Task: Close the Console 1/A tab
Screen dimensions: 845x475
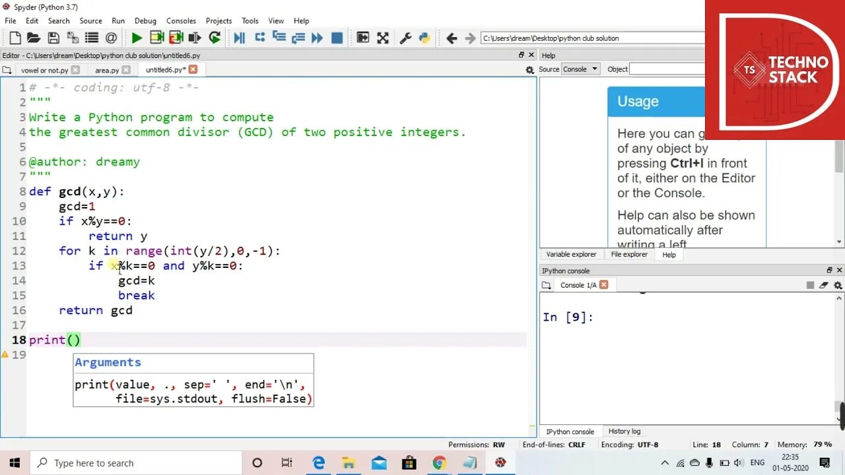Action: coord(603,284)
